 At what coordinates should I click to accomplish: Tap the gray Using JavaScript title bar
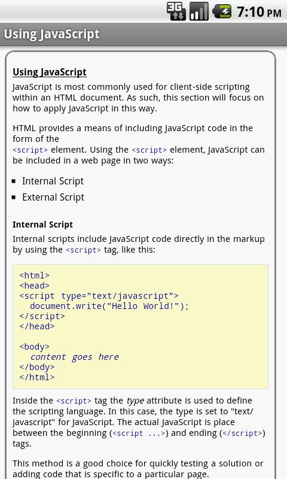(x=143, y=34)
